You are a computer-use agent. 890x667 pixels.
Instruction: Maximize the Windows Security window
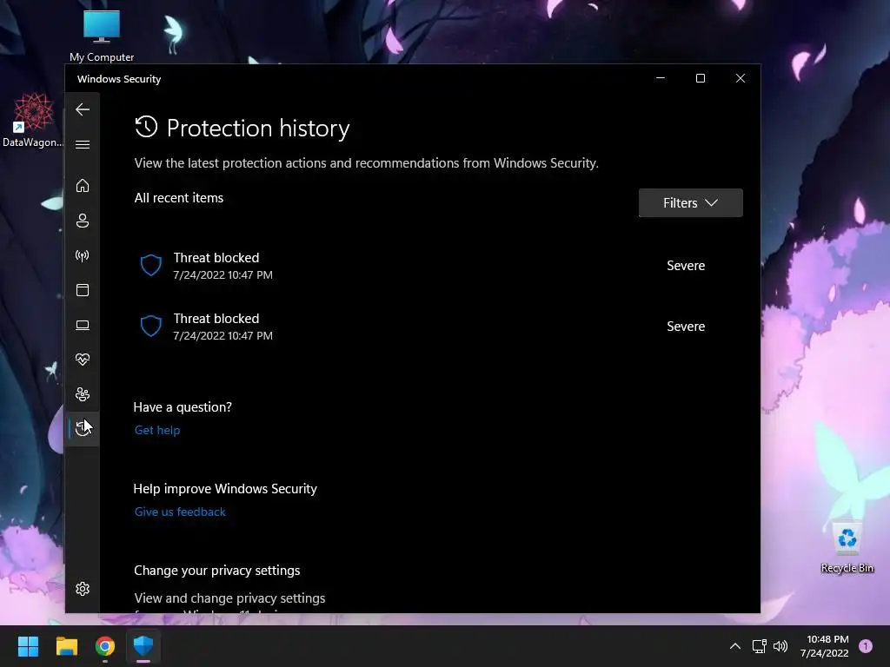point(701,78)
